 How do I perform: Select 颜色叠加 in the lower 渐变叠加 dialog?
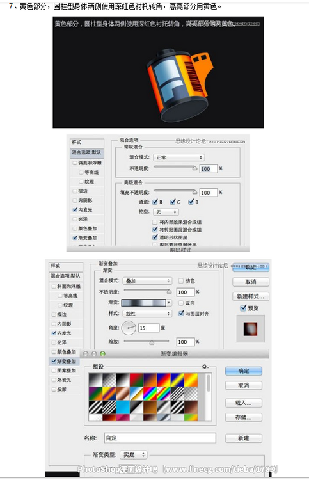[x=66, y=352]
